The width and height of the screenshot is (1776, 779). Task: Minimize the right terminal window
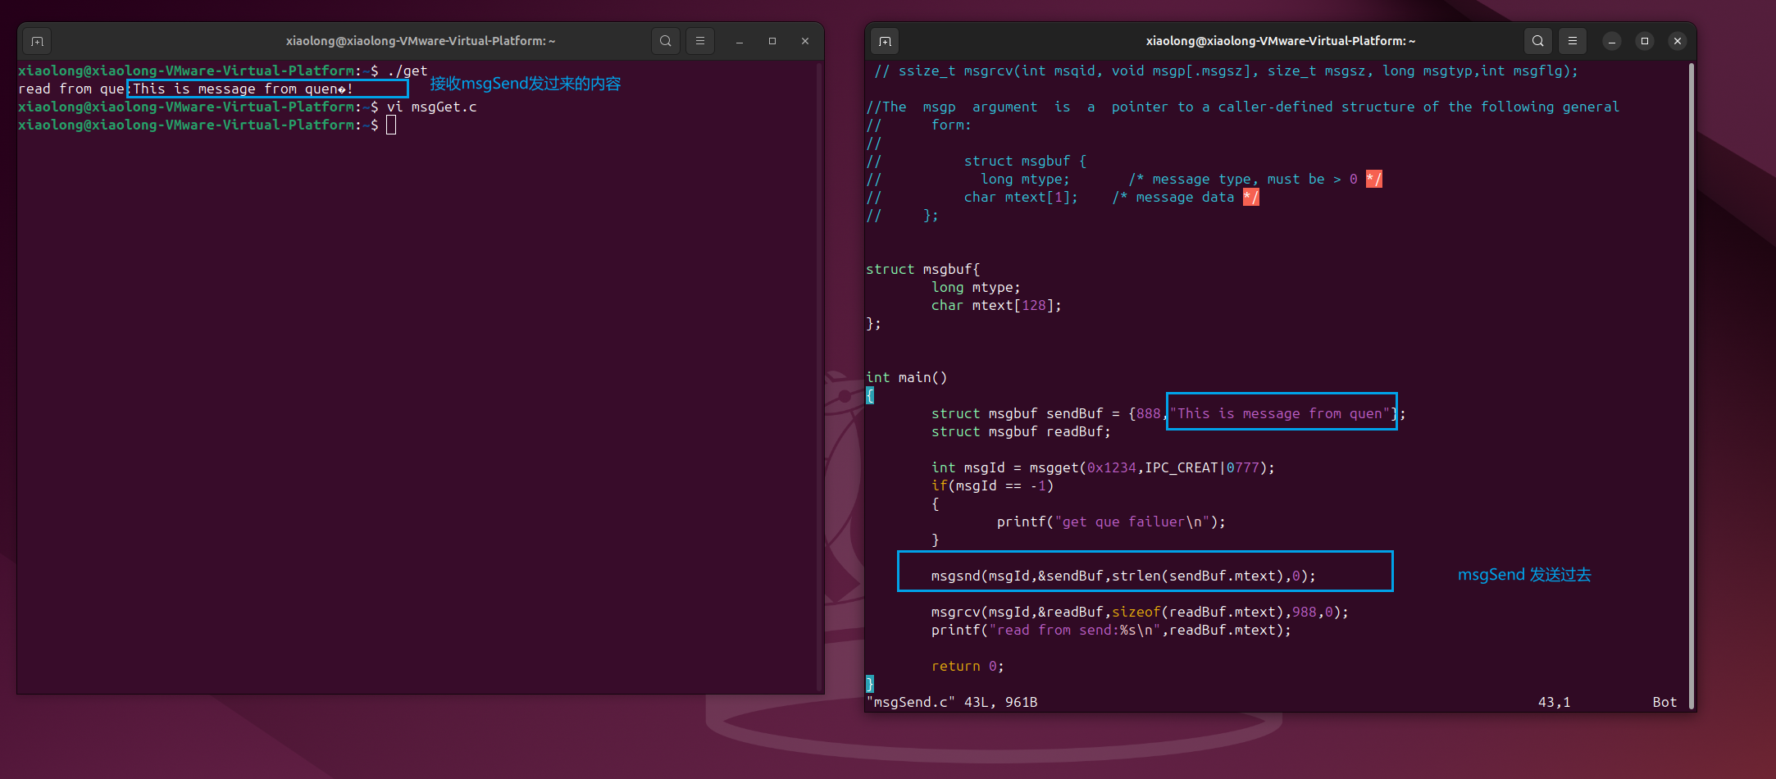pos(1612,41)
